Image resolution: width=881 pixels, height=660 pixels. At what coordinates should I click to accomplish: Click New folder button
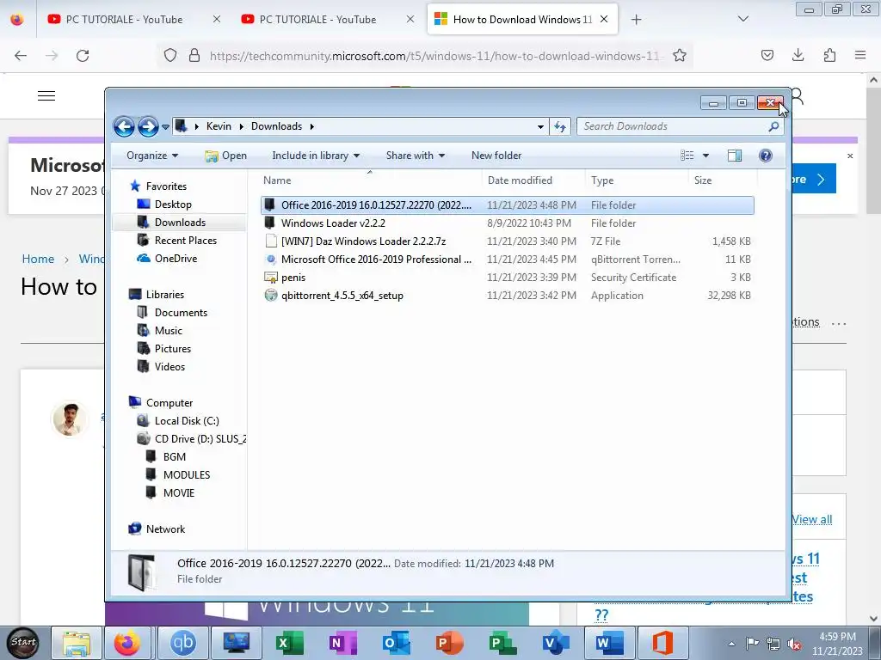[x=496, y=156]
